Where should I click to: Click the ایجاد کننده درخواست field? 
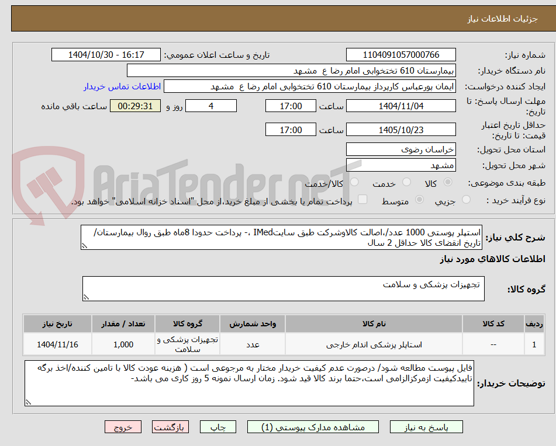[309, 87]
